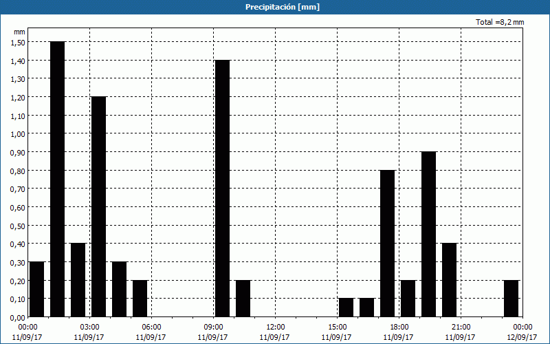Select the 0,40 mm bar before 03:00
The width and height of the screenshot is (550, 344).
click(78, 280)
